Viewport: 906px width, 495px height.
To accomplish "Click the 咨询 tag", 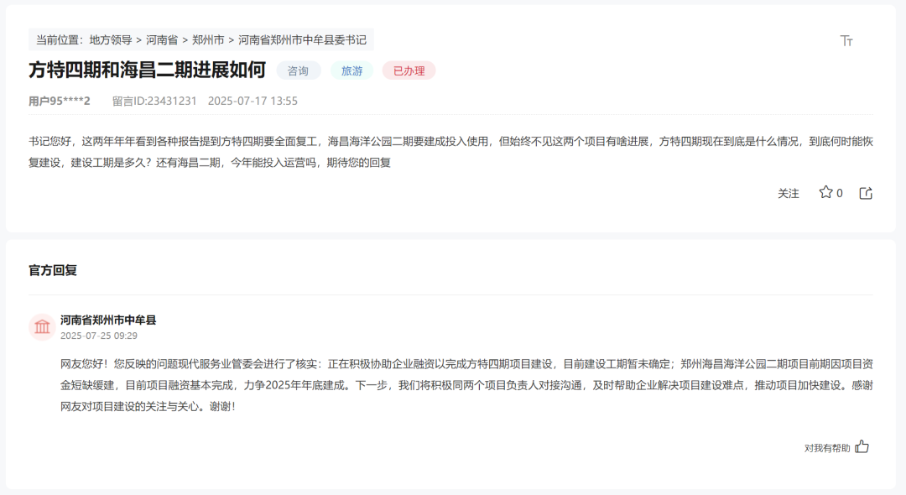I will pos(298,70).
